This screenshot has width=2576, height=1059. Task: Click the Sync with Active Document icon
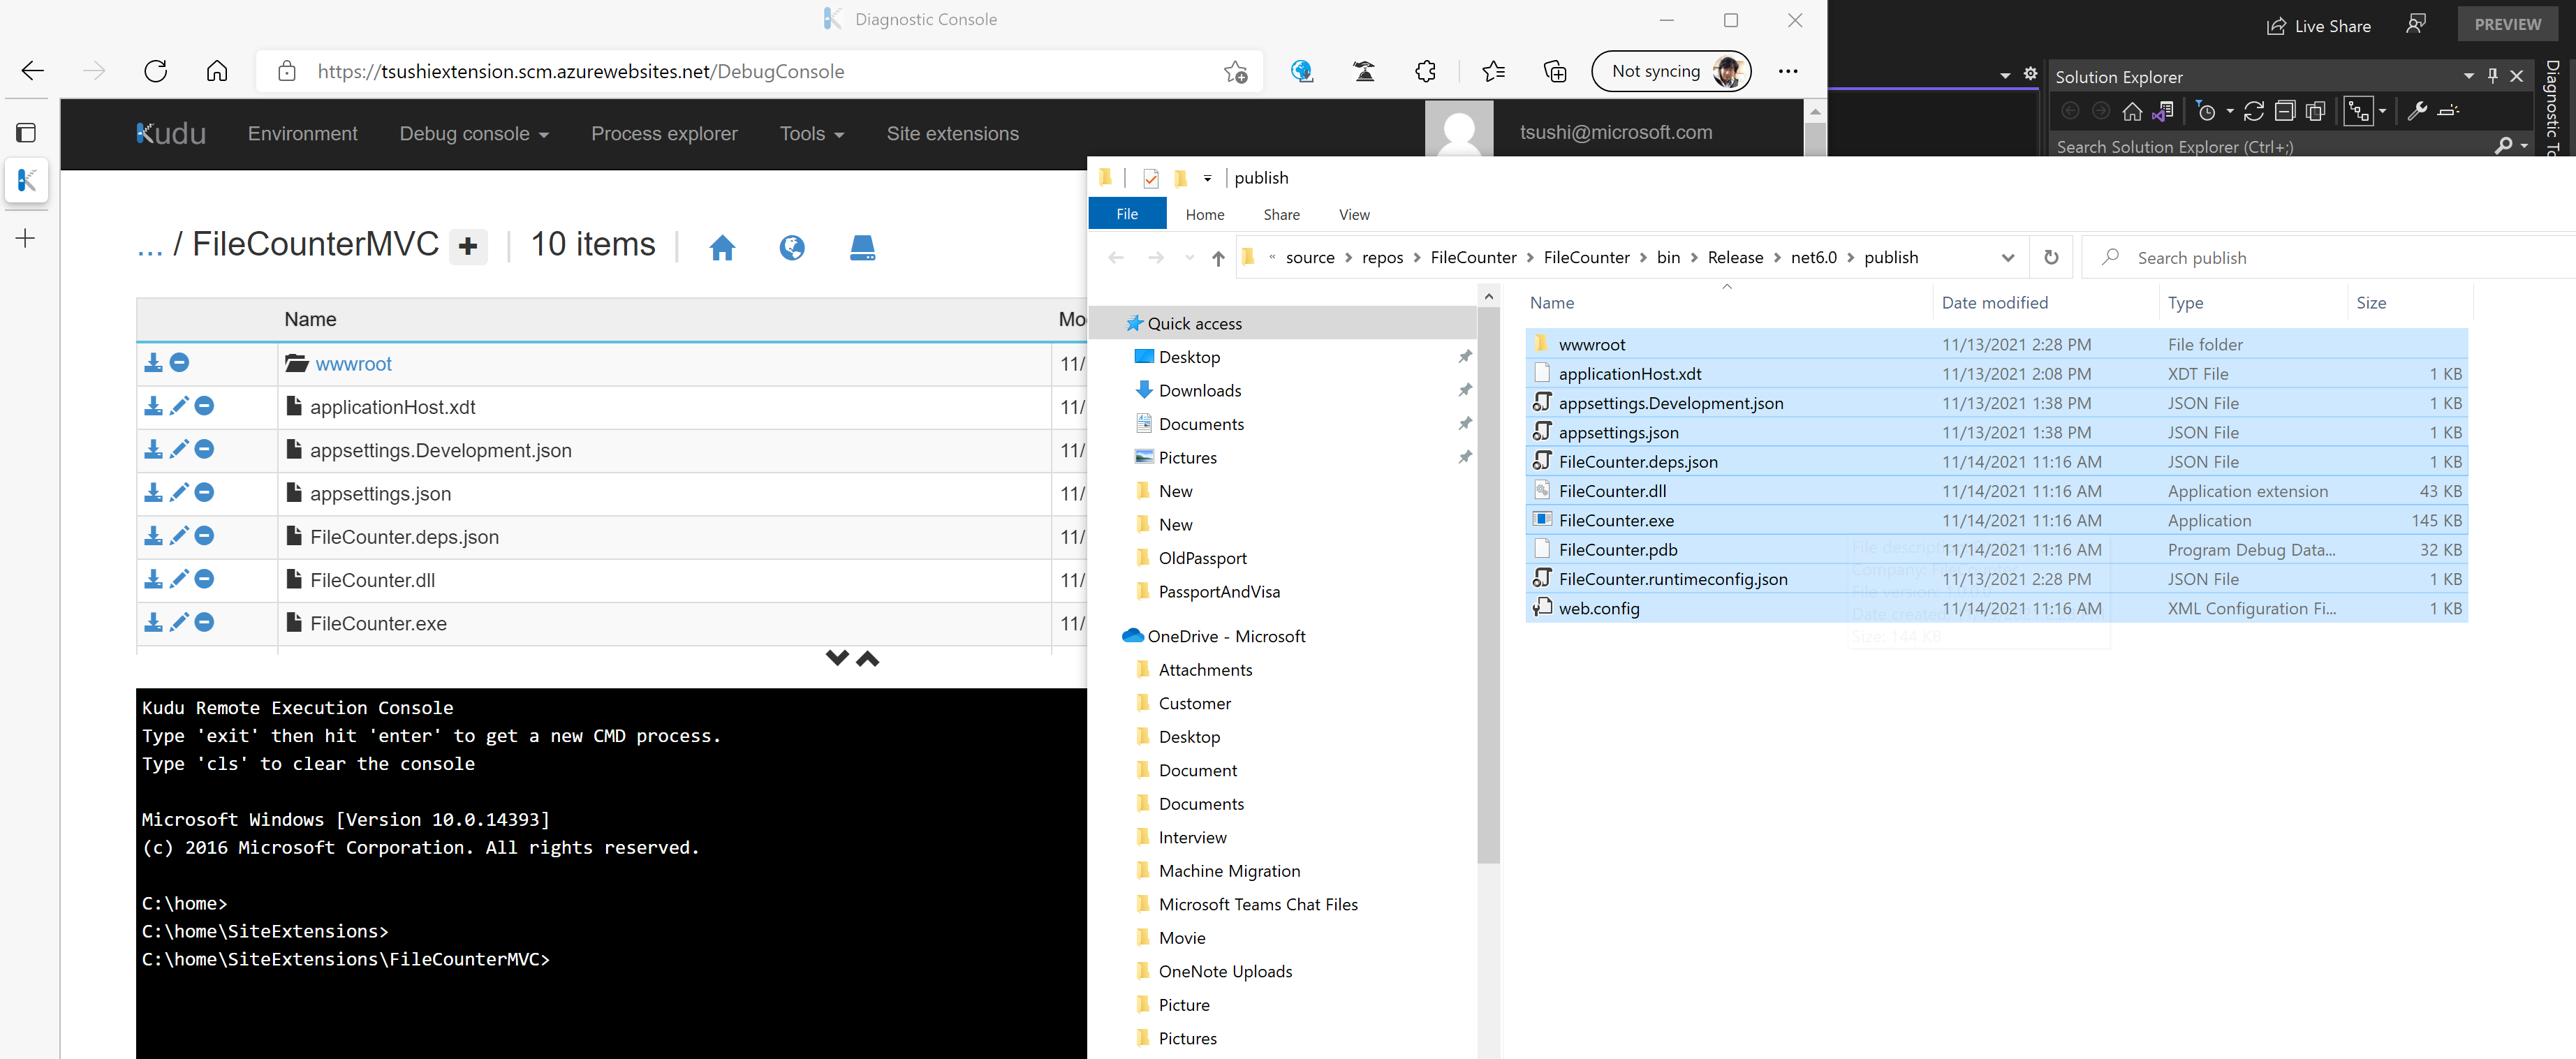click(2254, 111)
